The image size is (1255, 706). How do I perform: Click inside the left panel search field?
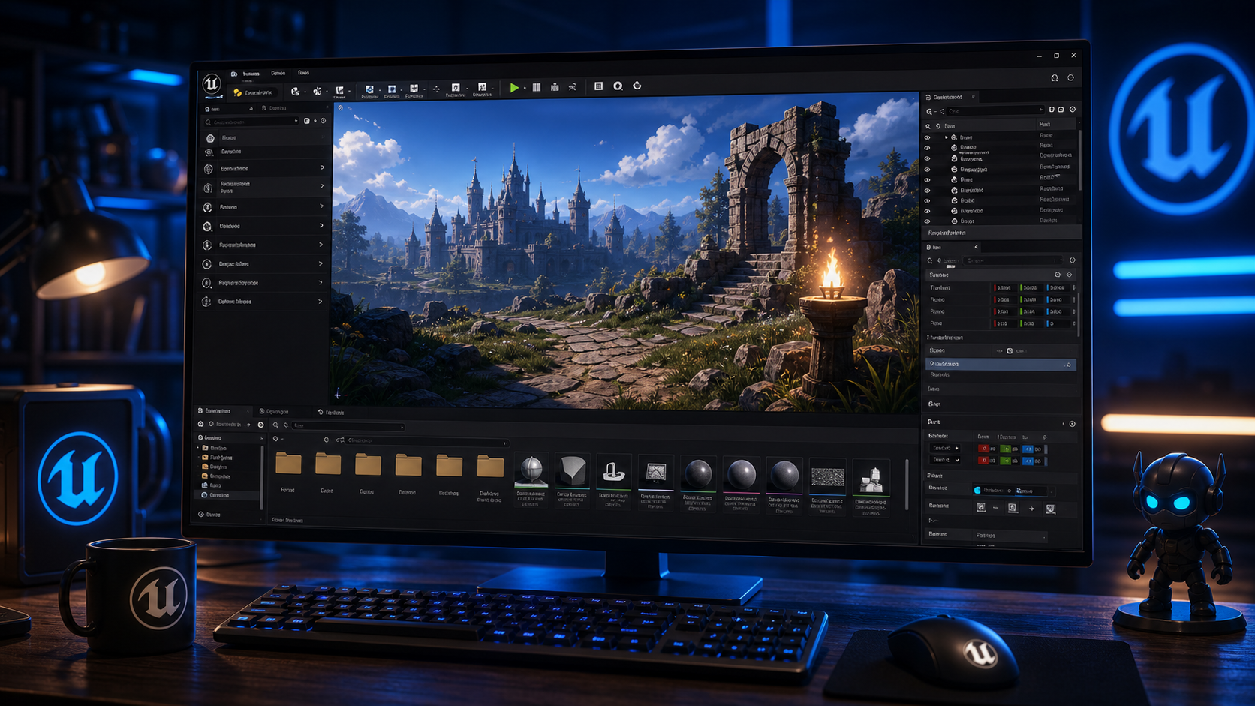coord(251,122)
